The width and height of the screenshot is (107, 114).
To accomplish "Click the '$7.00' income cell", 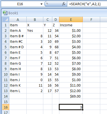I will 71,63.
